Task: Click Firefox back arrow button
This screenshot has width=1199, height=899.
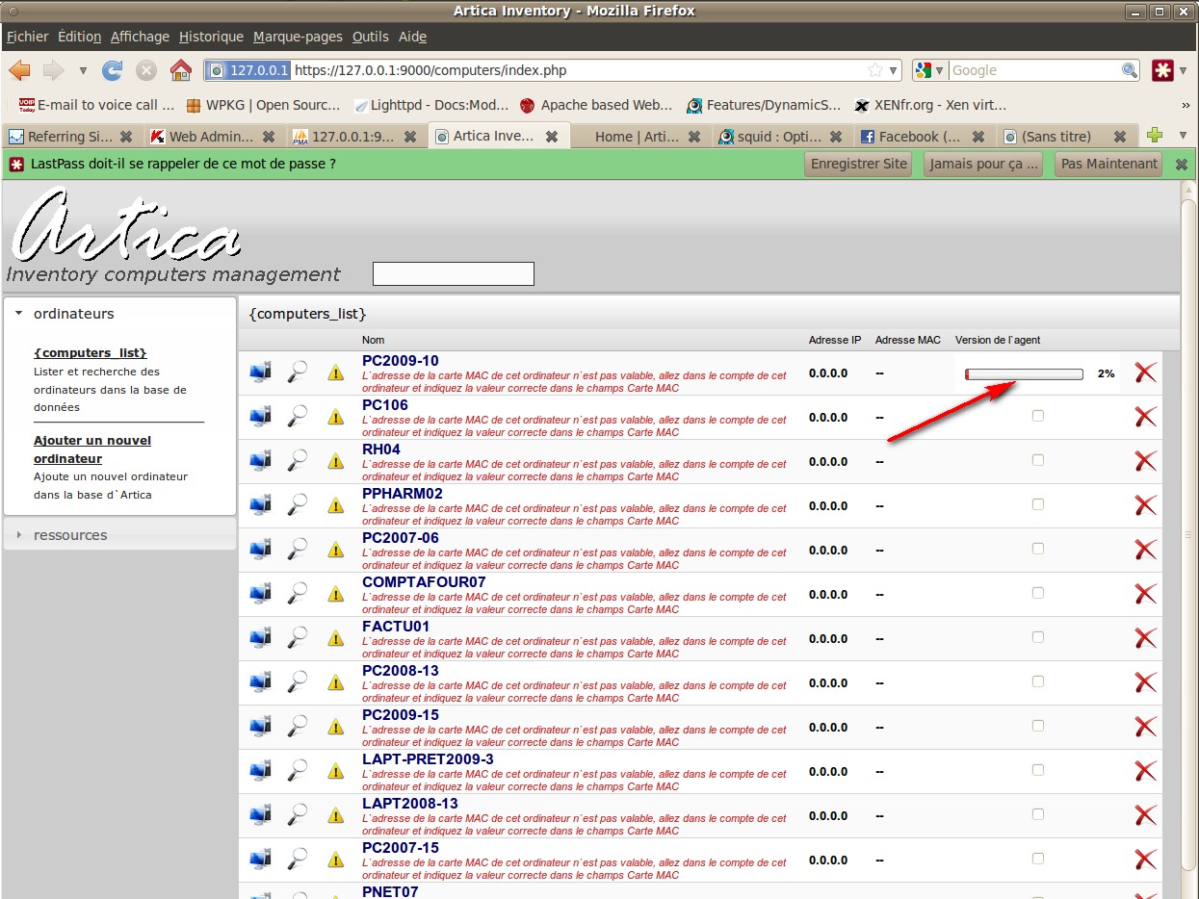Action: (x=20, y=70)
